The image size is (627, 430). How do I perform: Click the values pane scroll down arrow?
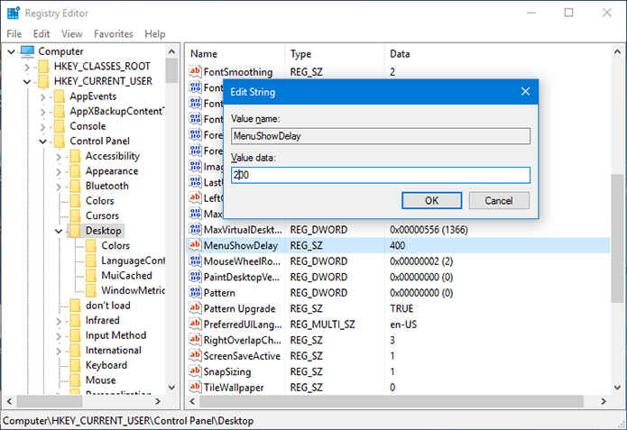point(617,388)
